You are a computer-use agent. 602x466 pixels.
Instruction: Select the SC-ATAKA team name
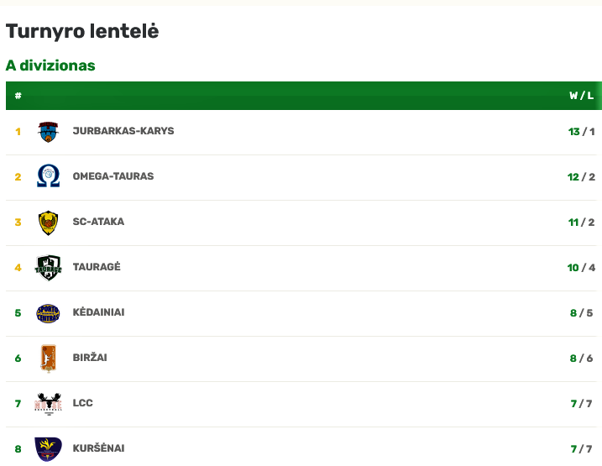(x=98, y=222)
